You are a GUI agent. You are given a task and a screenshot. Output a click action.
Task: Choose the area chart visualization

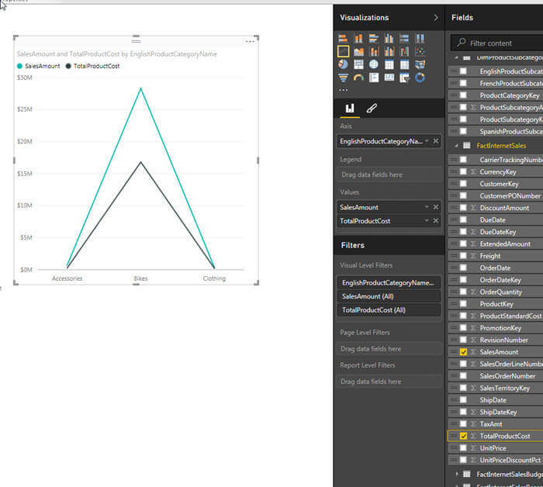click(x=358, y=52)
